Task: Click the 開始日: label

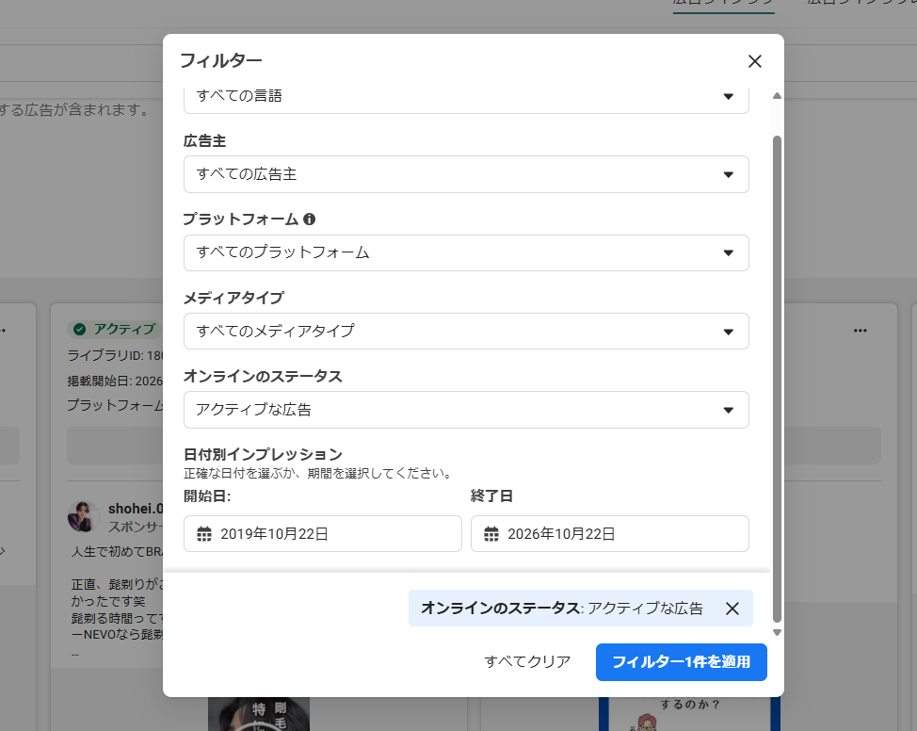Action: point(208,496)
